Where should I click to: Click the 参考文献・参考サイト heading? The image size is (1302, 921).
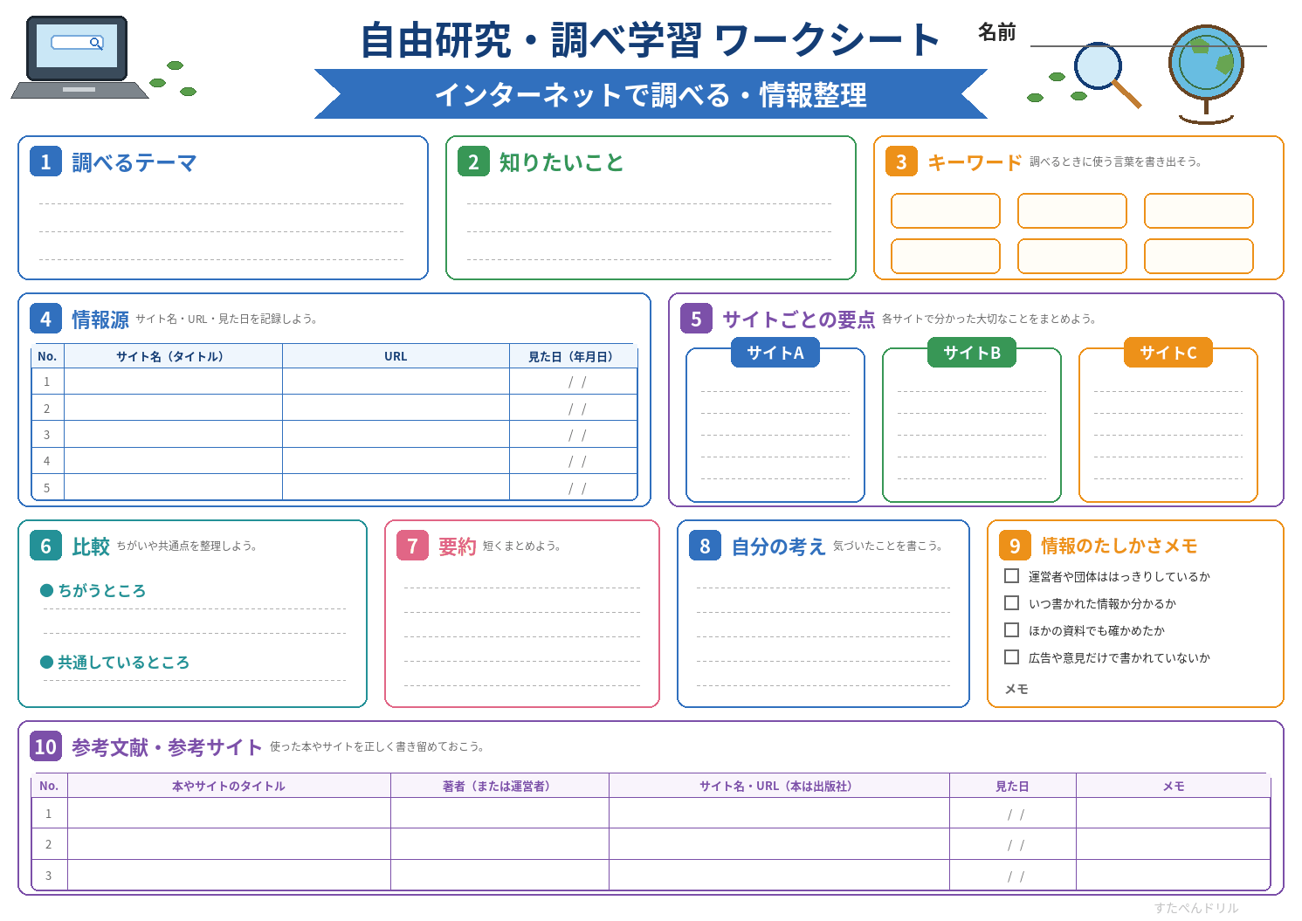tap(167, 747)
